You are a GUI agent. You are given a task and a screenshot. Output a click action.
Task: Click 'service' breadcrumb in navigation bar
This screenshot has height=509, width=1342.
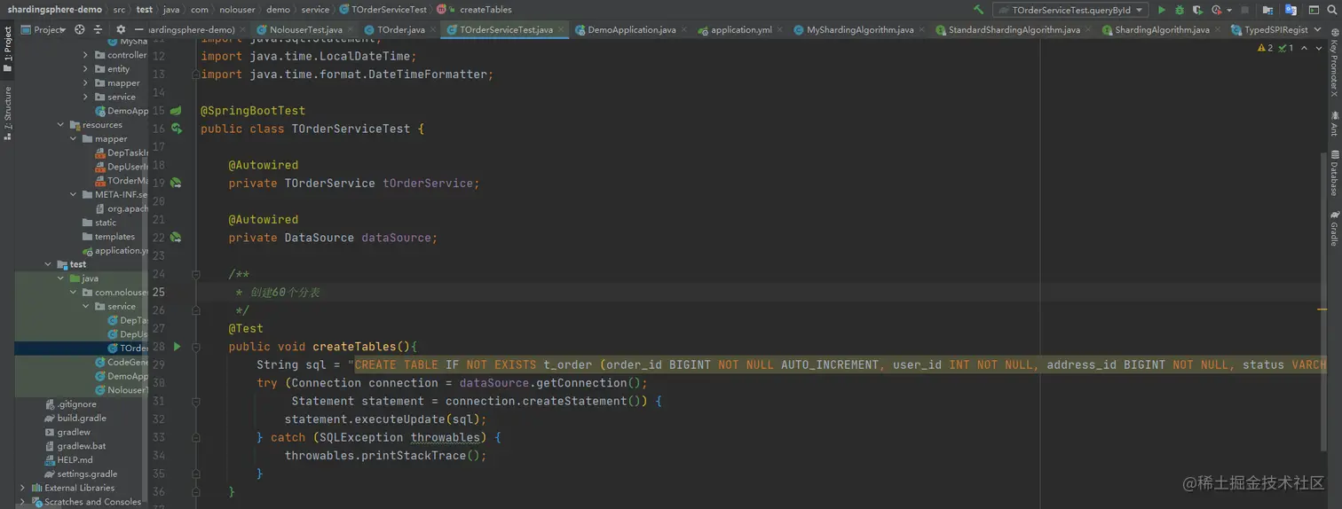tap(315, 10)
